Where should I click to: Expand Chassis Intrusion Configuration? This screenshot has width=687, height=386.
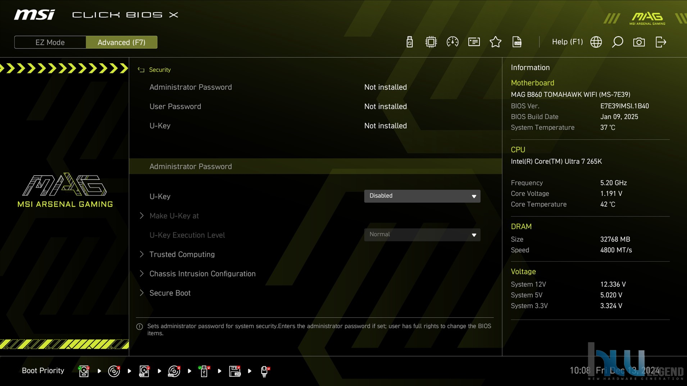coord(203,274)
